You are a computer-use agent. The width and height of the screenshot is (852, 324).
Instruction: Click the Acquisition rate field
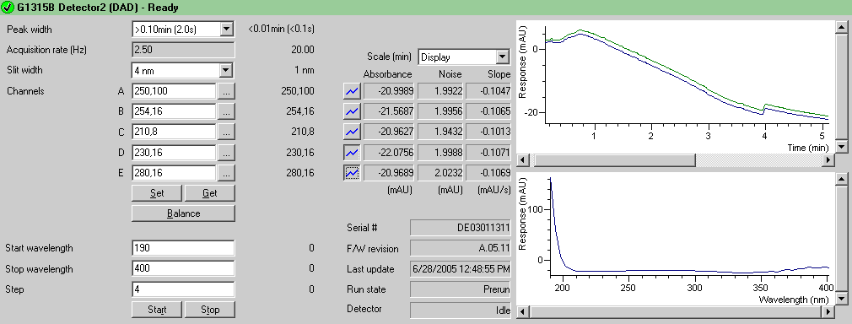pos(183,50)
